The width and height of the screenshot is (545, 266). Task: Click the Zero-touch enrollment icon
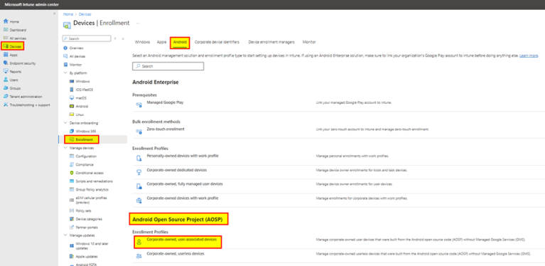[139, 132]
